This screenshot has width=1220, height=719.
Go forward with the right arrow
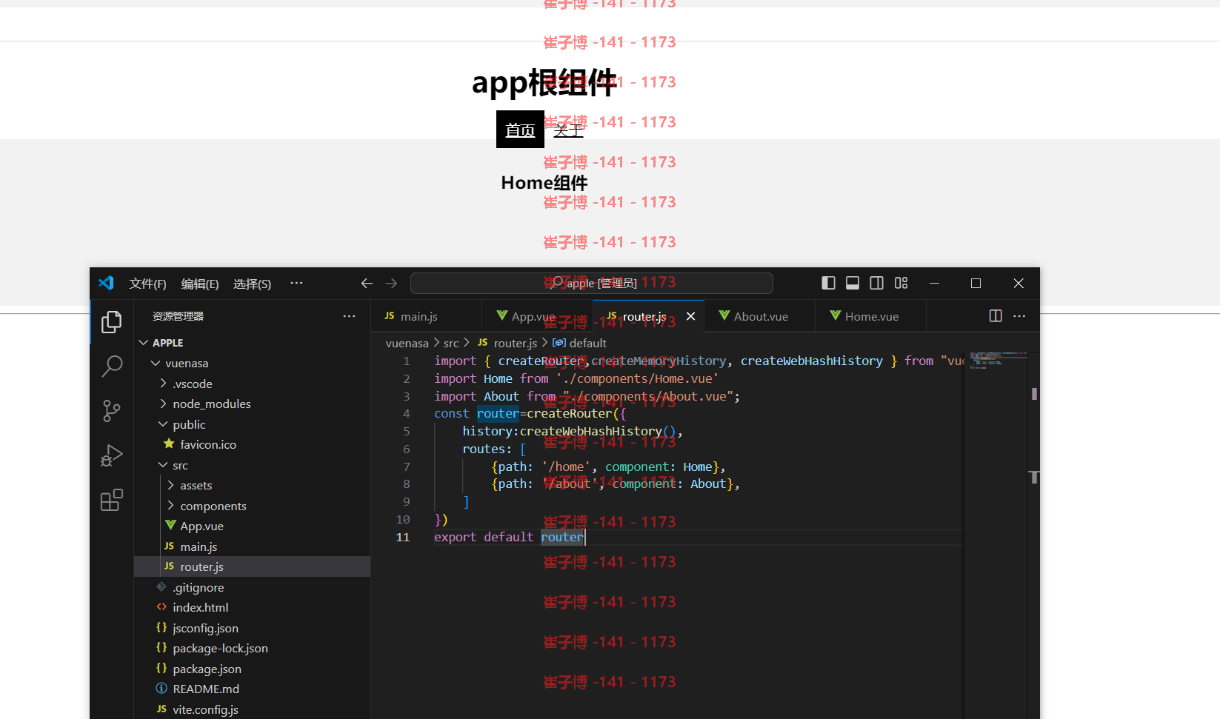(391, 283)
